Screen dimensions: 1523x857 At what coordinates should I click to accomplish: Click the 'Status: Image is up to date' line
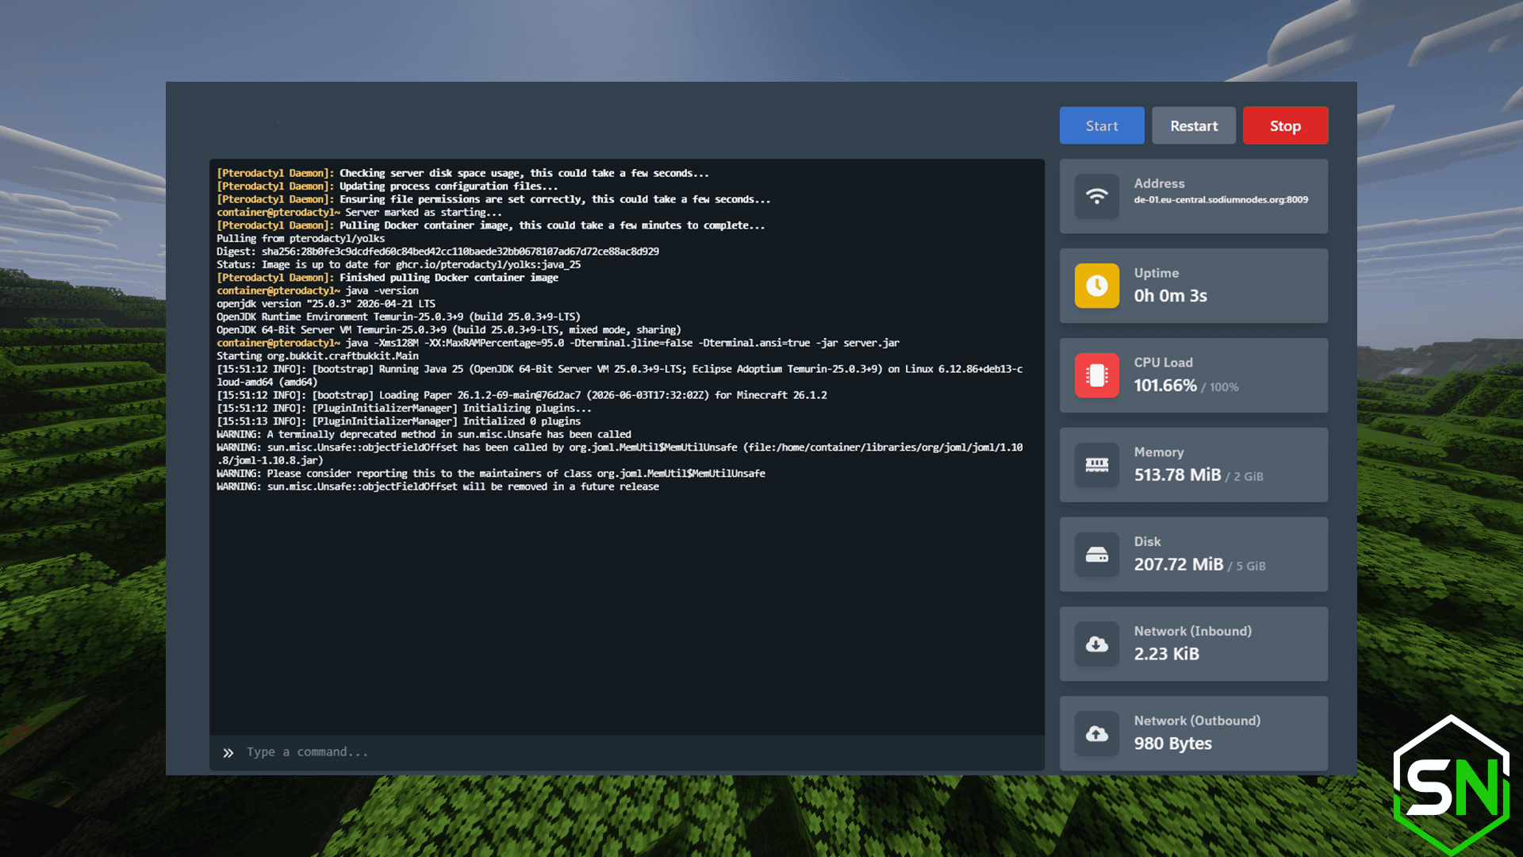tap(398, 265)
